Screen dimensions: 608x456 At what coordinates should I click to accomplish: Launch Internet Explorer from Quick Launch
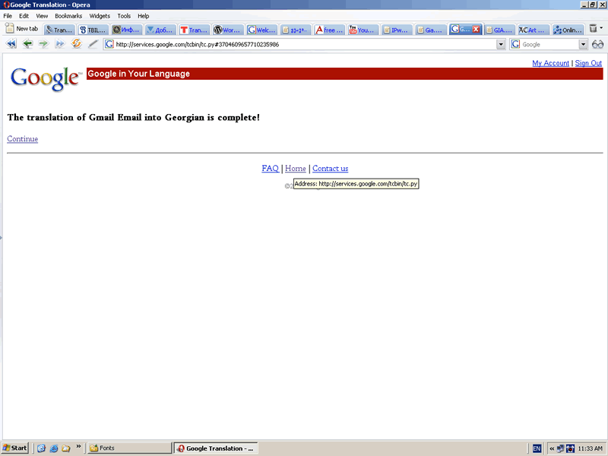(53, 448)
